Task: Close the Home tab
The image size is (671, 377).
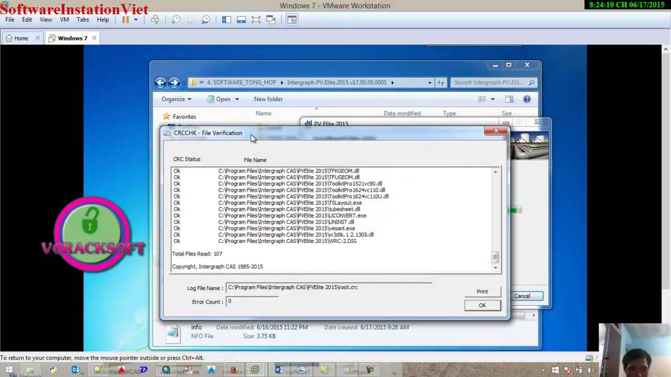Action: point(38,38)
